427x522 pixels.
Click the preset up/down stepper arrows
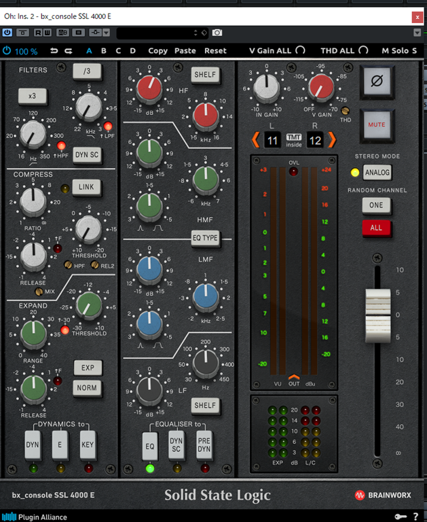(x=196, y=33)
